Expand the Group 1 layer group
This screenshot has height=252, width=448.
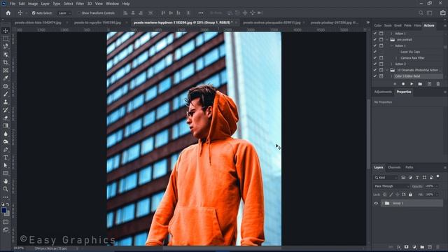[382, 204]
